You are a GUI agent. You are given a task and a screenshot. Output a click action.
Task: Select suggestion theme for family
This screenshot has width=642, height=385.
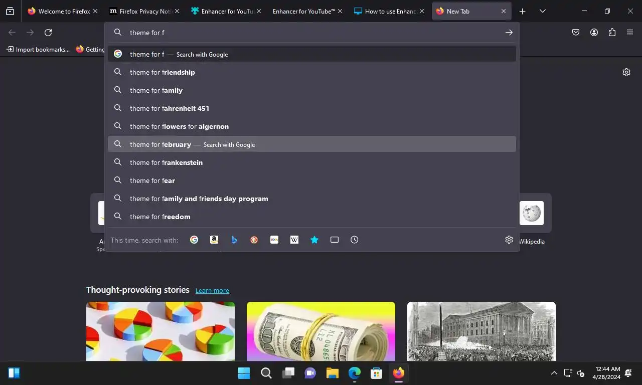(x=312, y=90)
